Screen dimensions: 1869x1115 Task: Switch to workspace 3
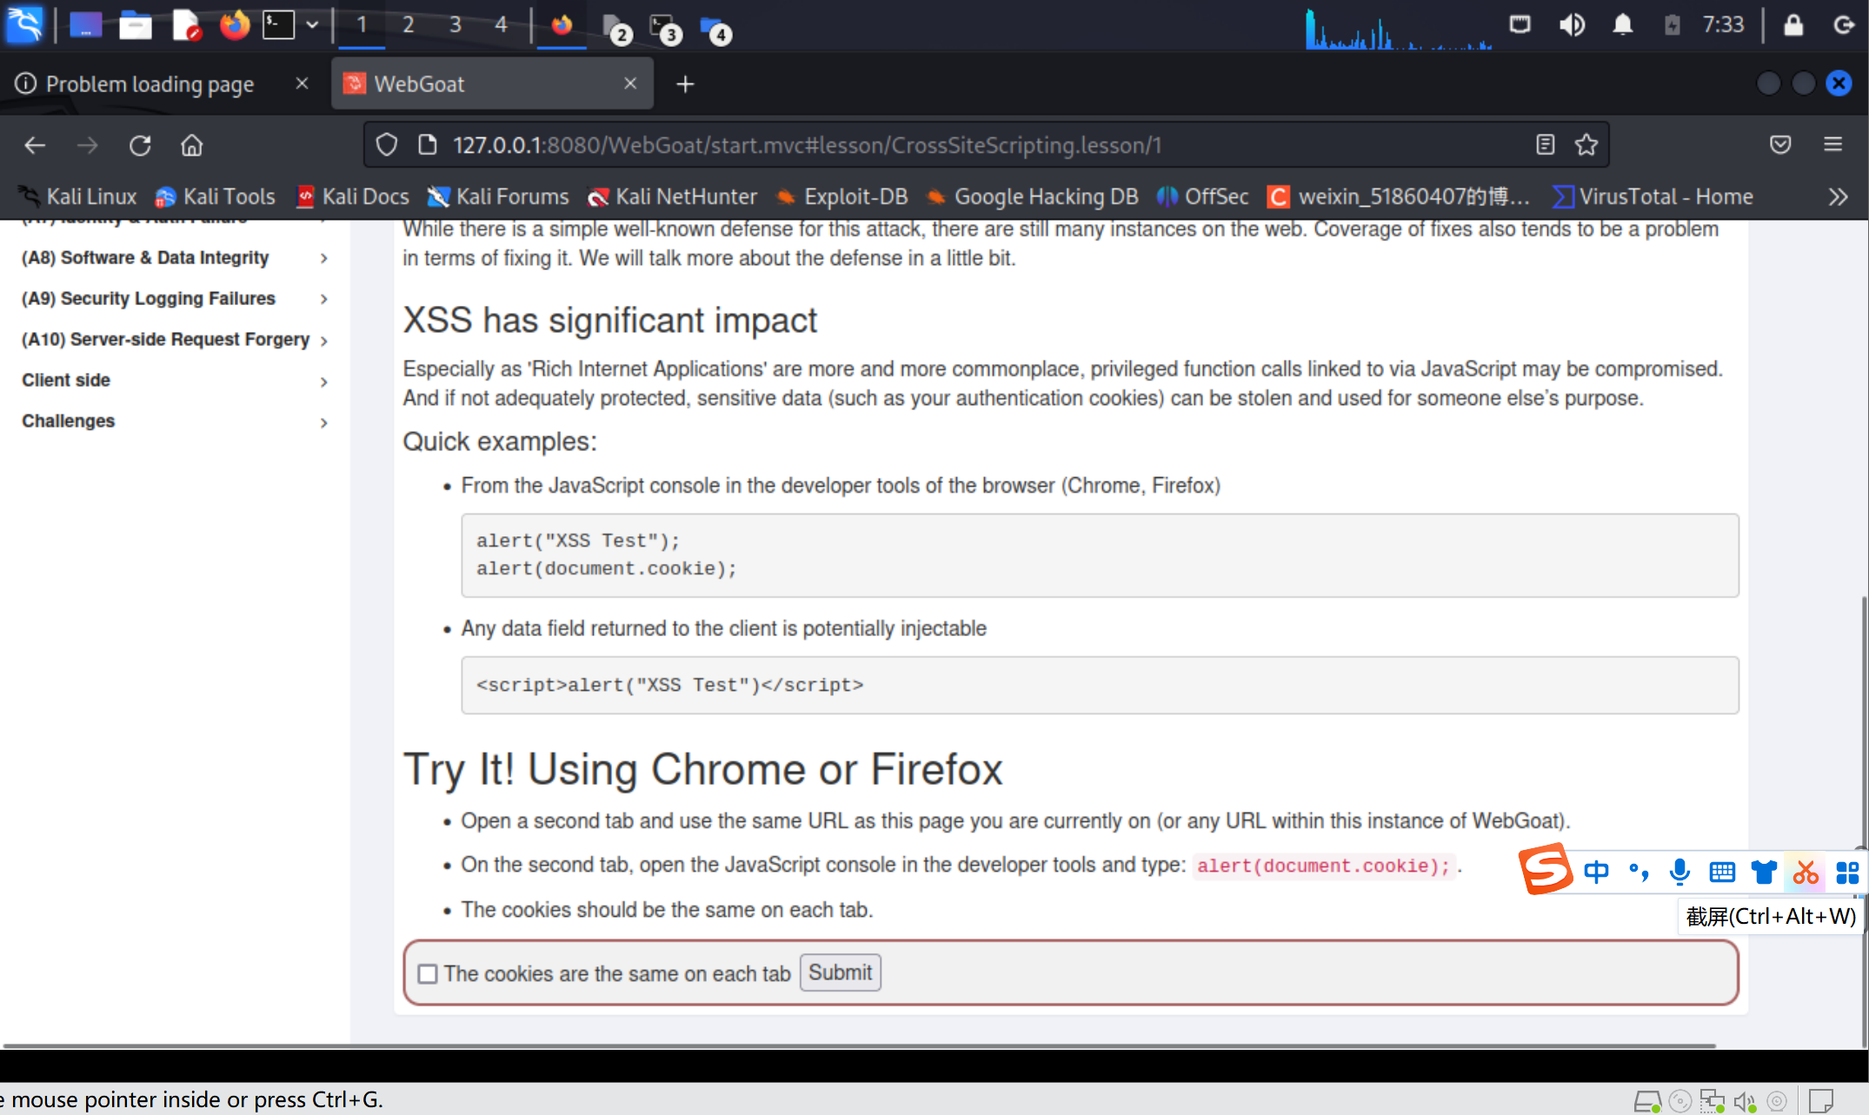455,24
